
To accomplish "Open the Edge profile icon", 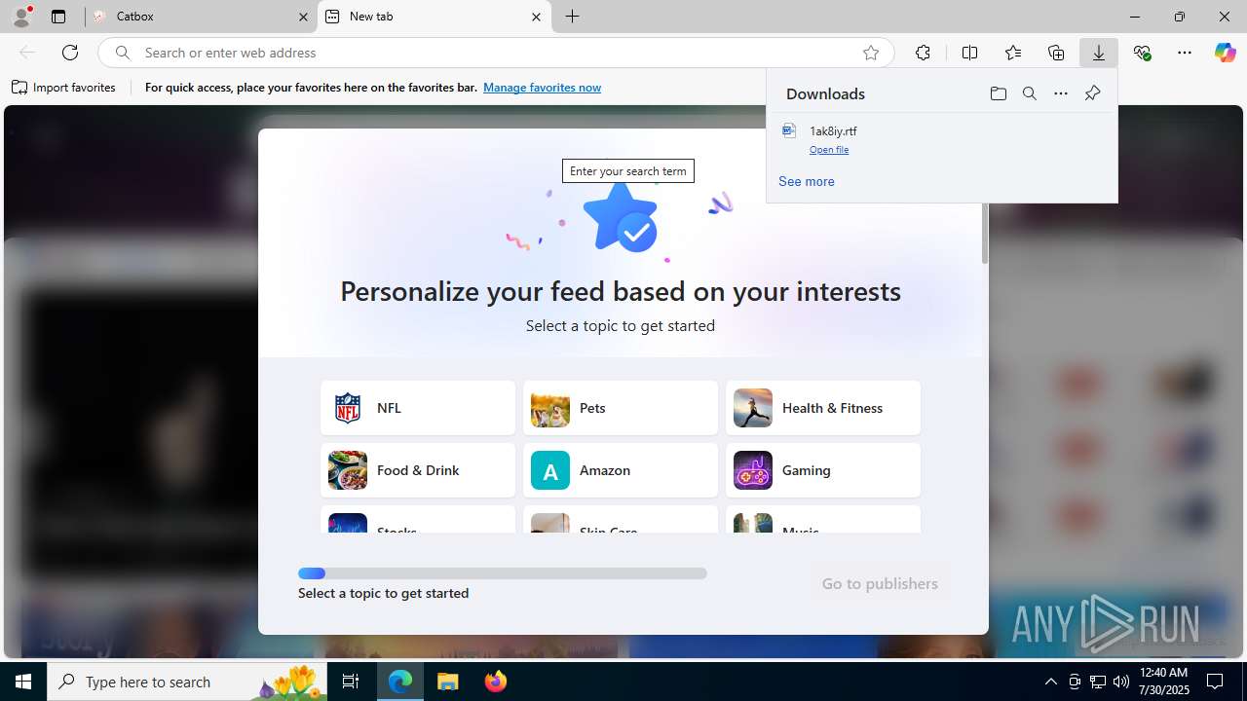I will (x=21, y=17).
